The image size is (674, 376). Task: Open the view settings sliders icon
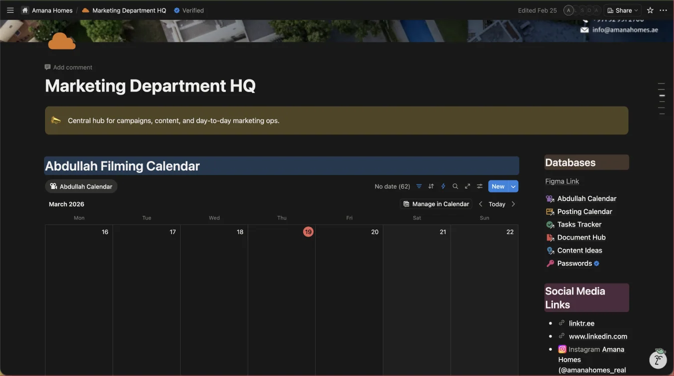[479, 186]
